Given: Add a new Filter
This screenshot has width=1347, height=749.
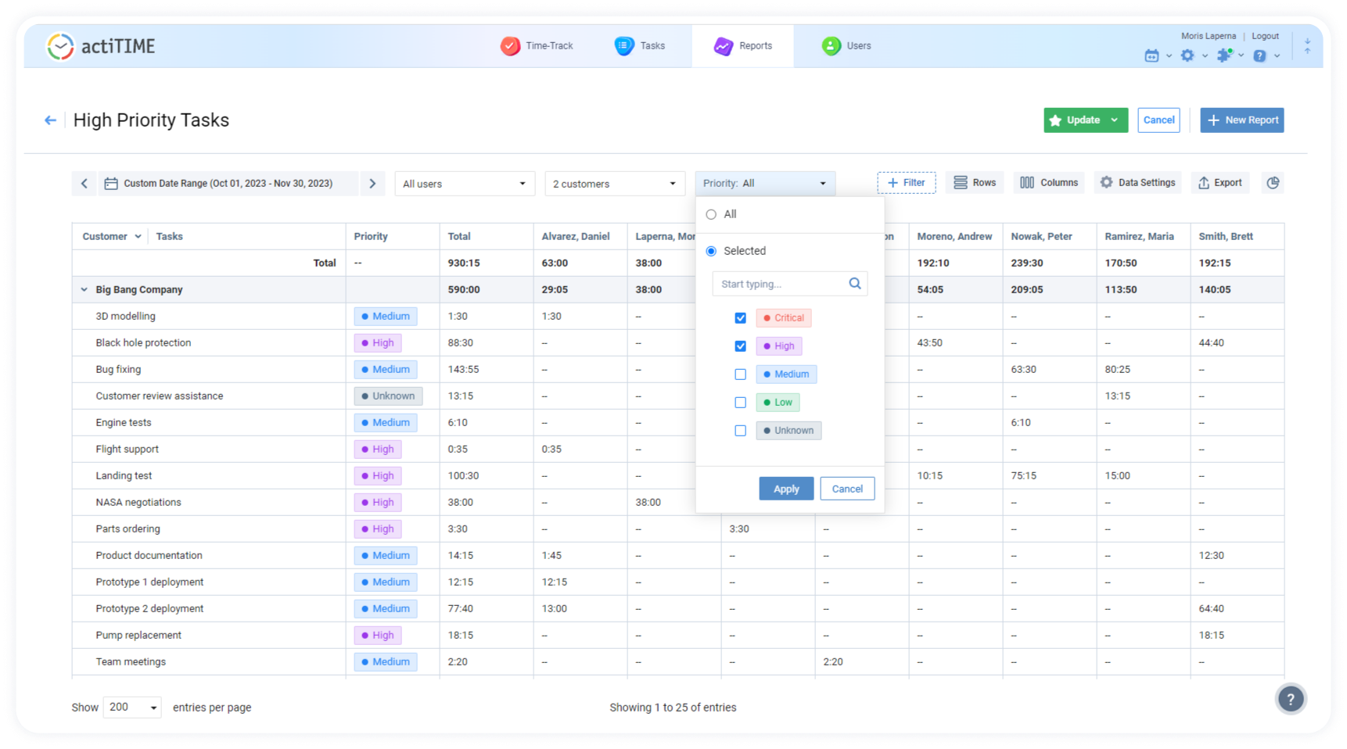Looking at the screenshot, I should (907, 183).
